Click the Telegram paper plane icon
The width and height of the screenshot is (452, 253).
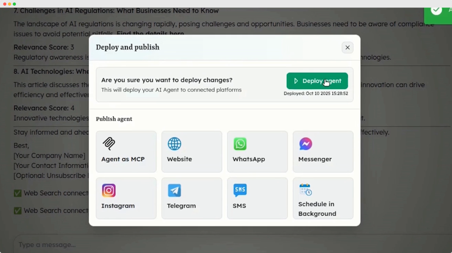pos(174,191)
